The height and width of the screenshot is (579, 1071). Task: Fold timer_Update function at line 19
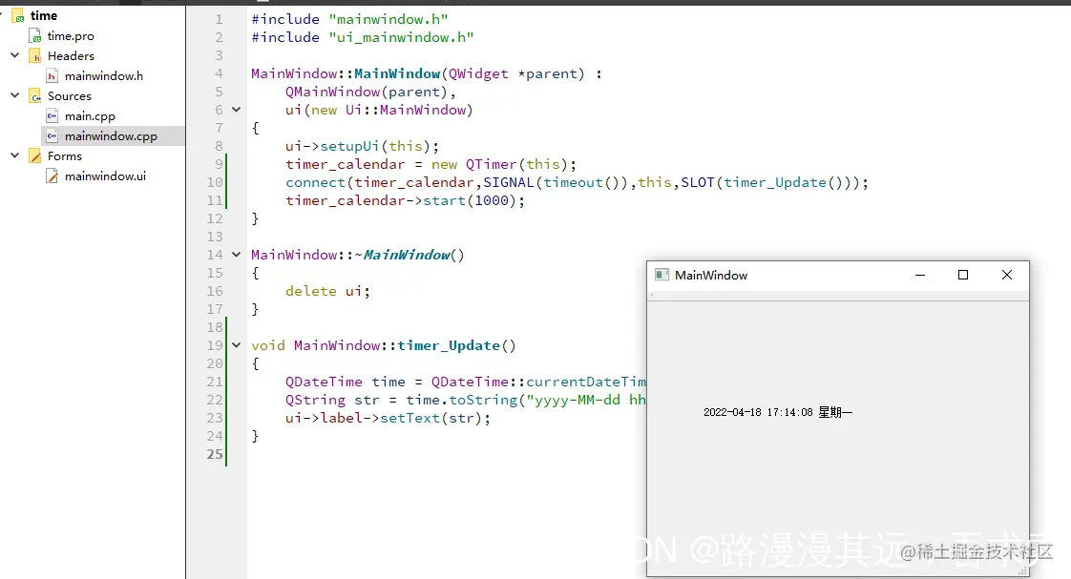(237, 345)
